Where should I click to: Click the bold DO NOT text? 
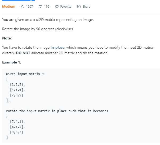(23, 53)
